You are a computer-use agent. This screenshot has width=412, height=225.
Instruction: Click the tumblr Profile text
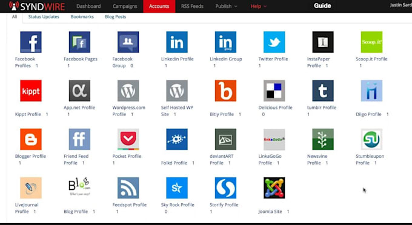click(322, 108)
